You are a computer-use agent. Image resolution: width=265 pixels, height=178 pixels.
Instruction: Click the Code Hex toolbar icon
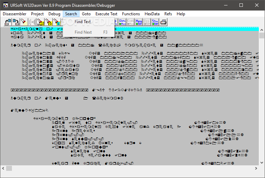[131, 22]
